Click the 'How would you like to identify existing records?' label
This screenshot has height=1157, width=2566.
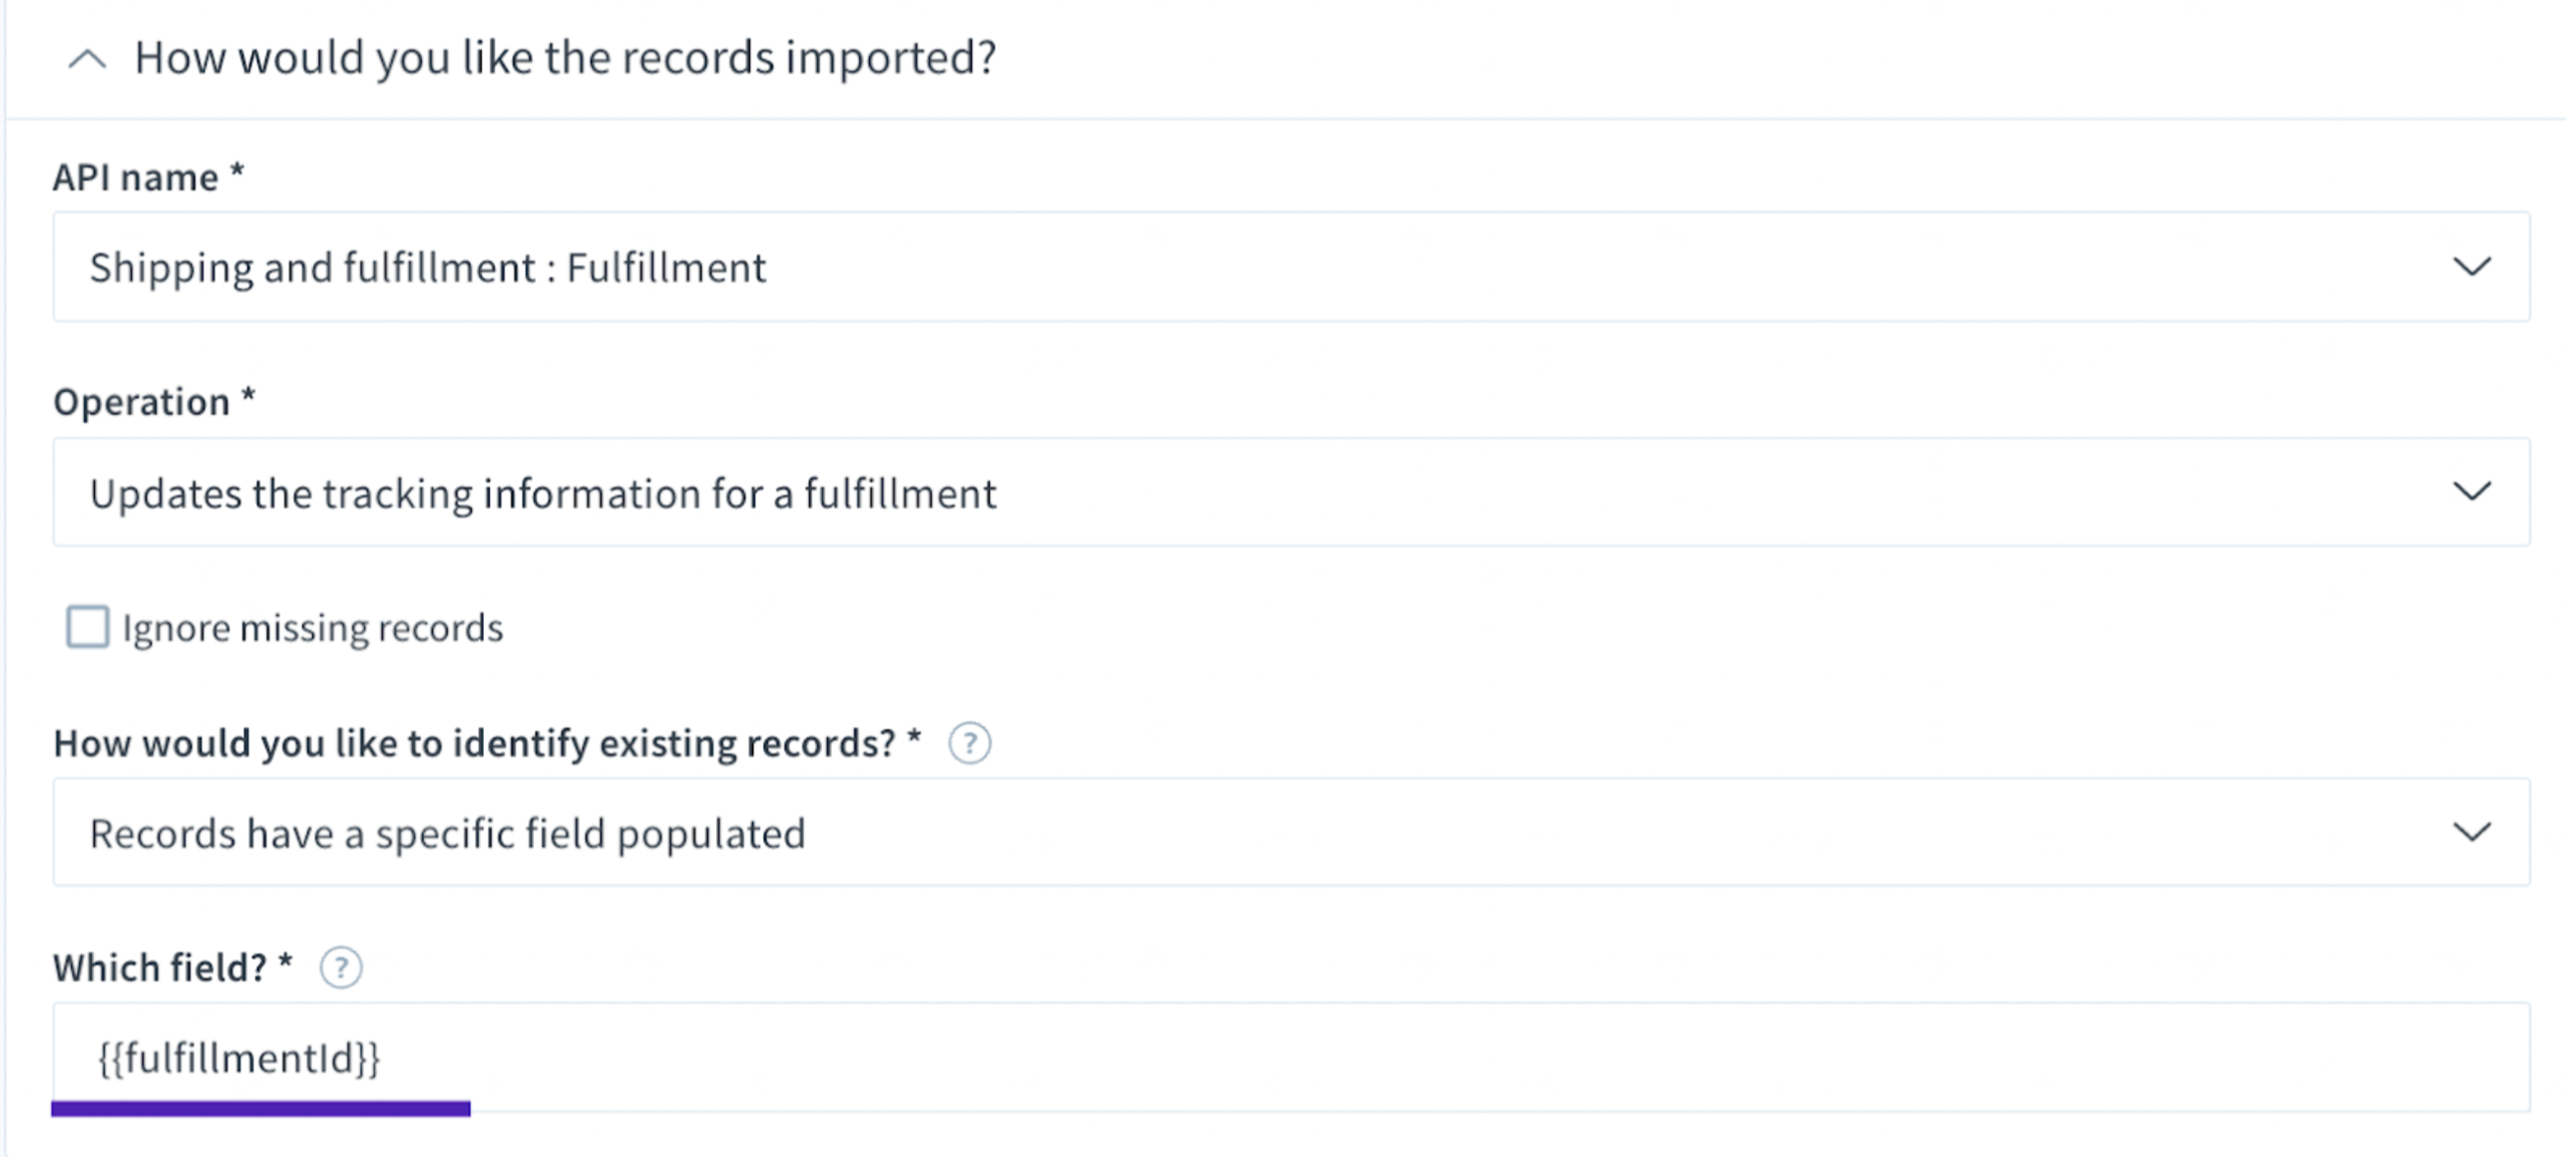(487, 743)
